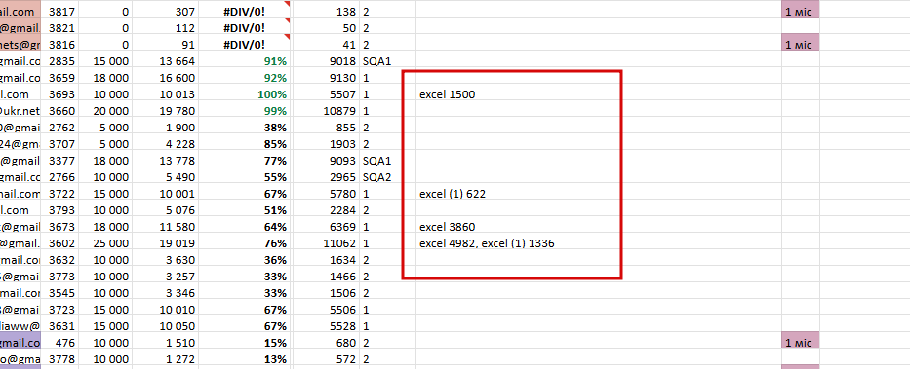The image size is (910, 369).
Task: Click note 'excel 4982, excel (1) 1336'
Action: tap(487, 243)
